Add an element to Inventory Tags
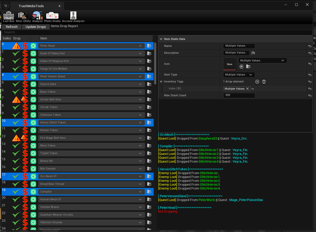The image size is (316, 232). [x=257, y=82]
